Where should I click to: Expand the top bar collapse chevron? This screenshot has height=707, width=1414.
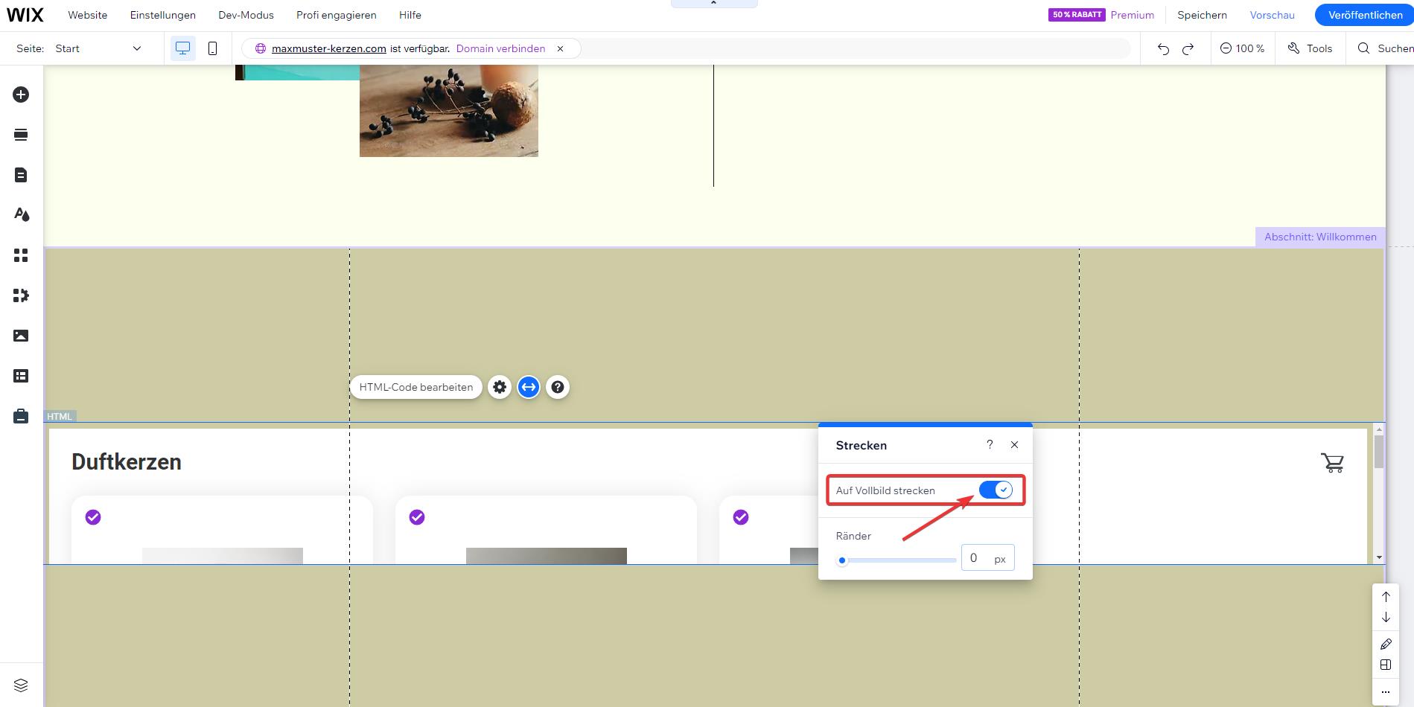coord(713,4)
